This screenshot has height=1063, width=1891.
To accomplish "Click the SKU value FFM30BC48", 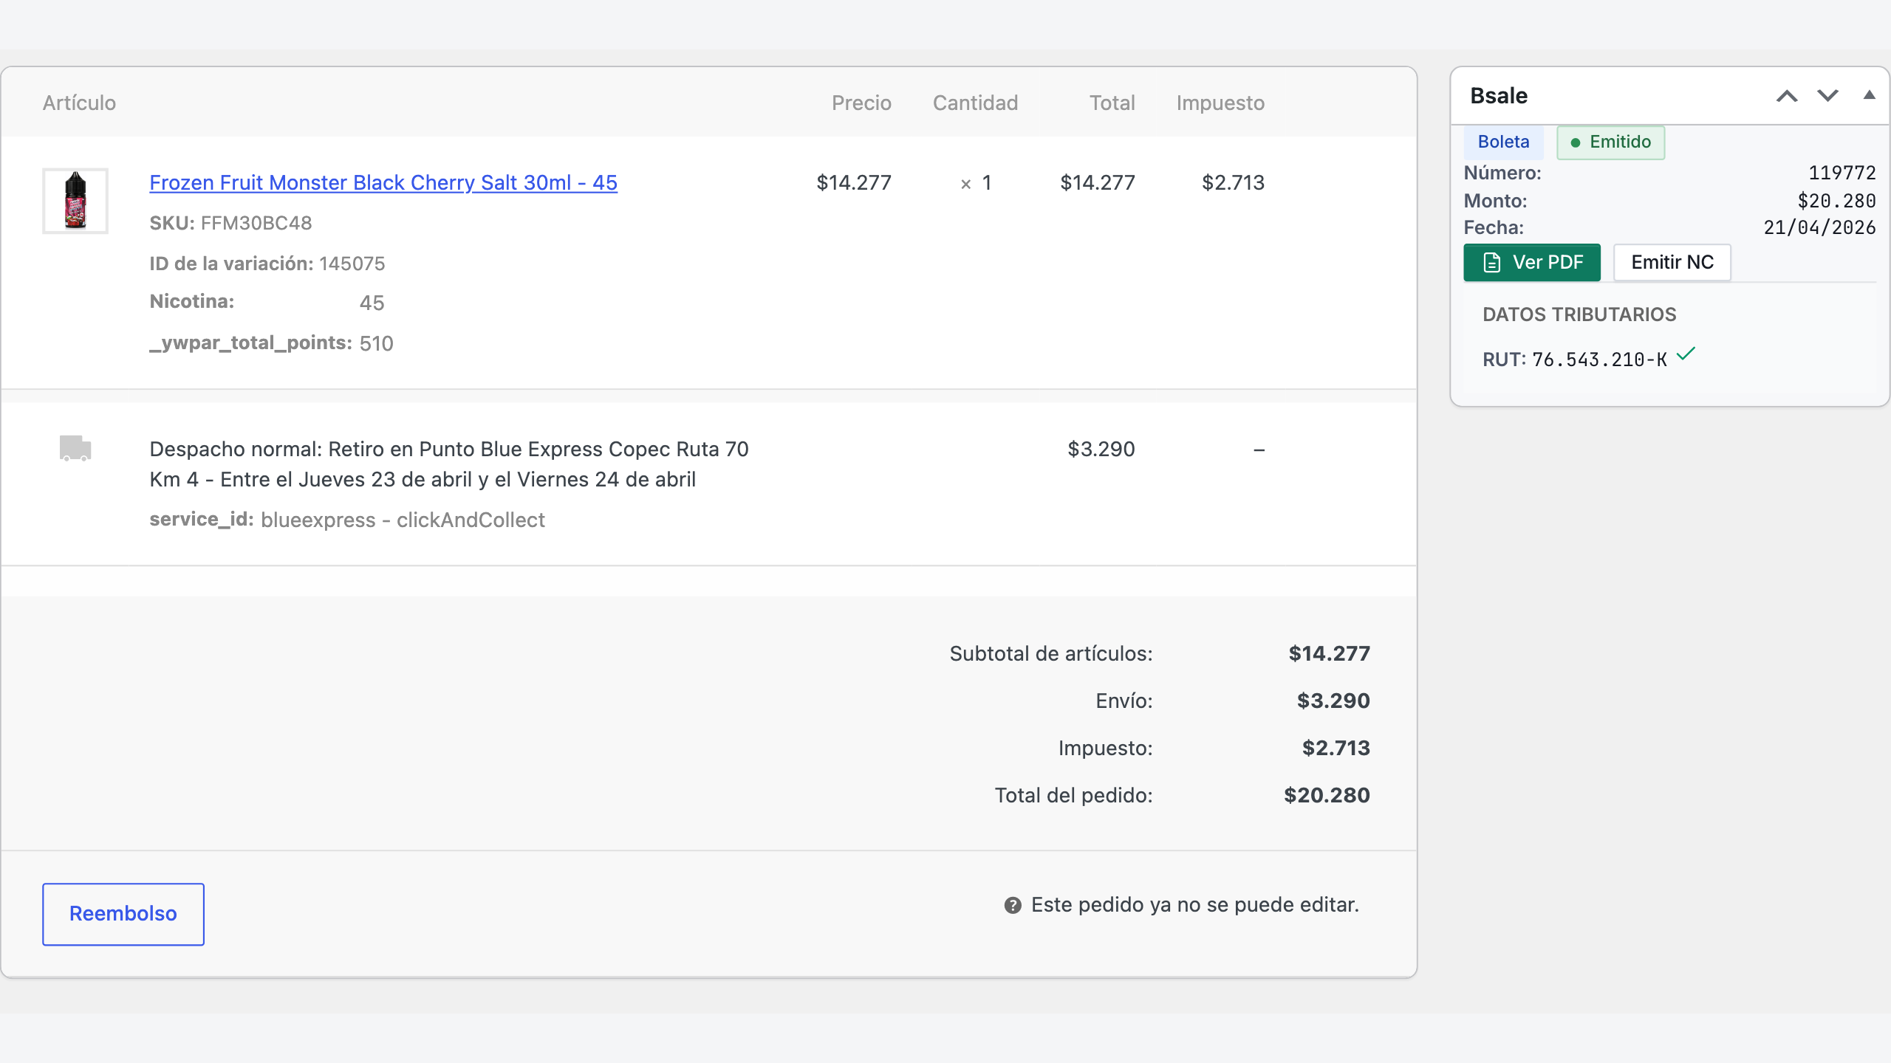I will [256, 223].
